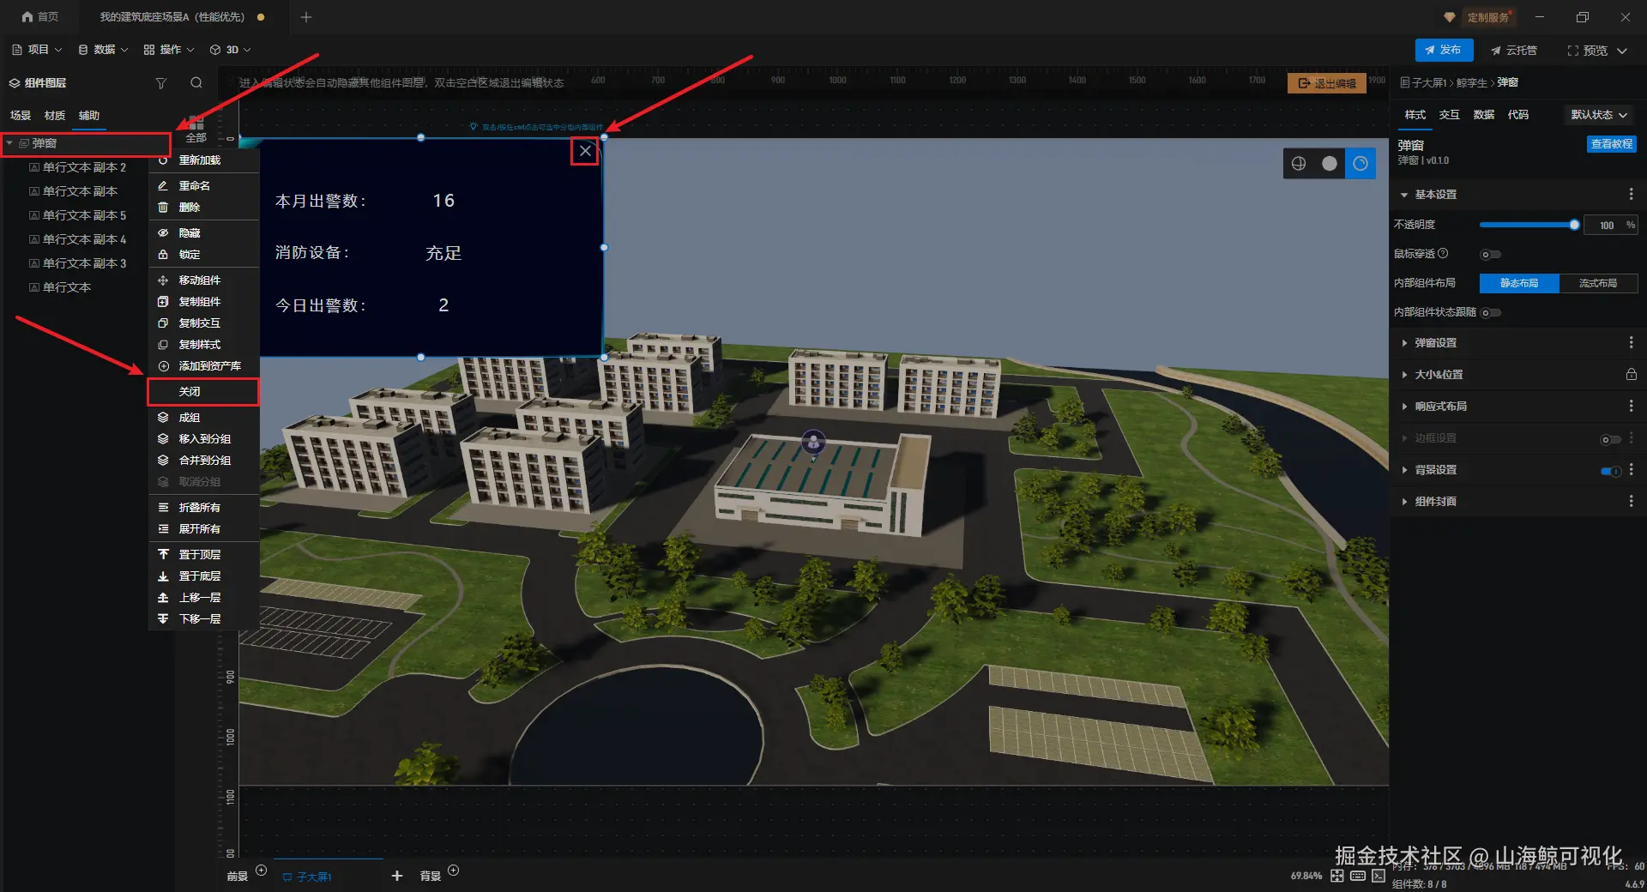The width and height of the screenshot is (1647, 892).
Task: Select 流式布局 layout option
Action: tap(1598, 283)
